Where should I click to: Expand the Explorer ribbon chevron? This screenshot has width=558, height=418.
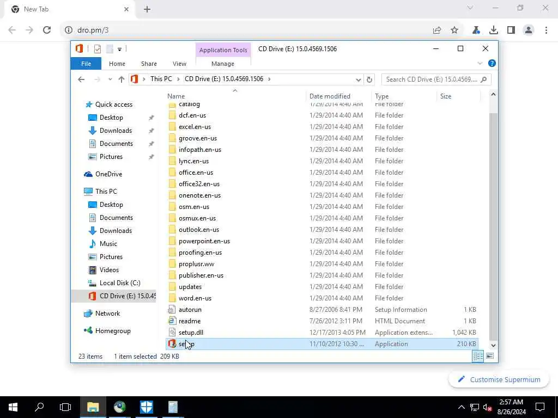point(480,63)
